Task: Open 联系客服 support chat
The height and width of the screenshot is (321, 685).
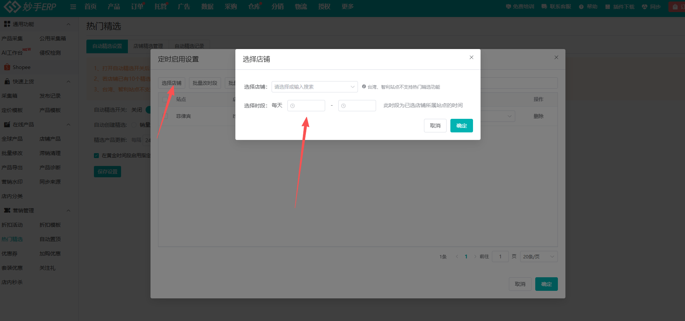Action: 556,7
